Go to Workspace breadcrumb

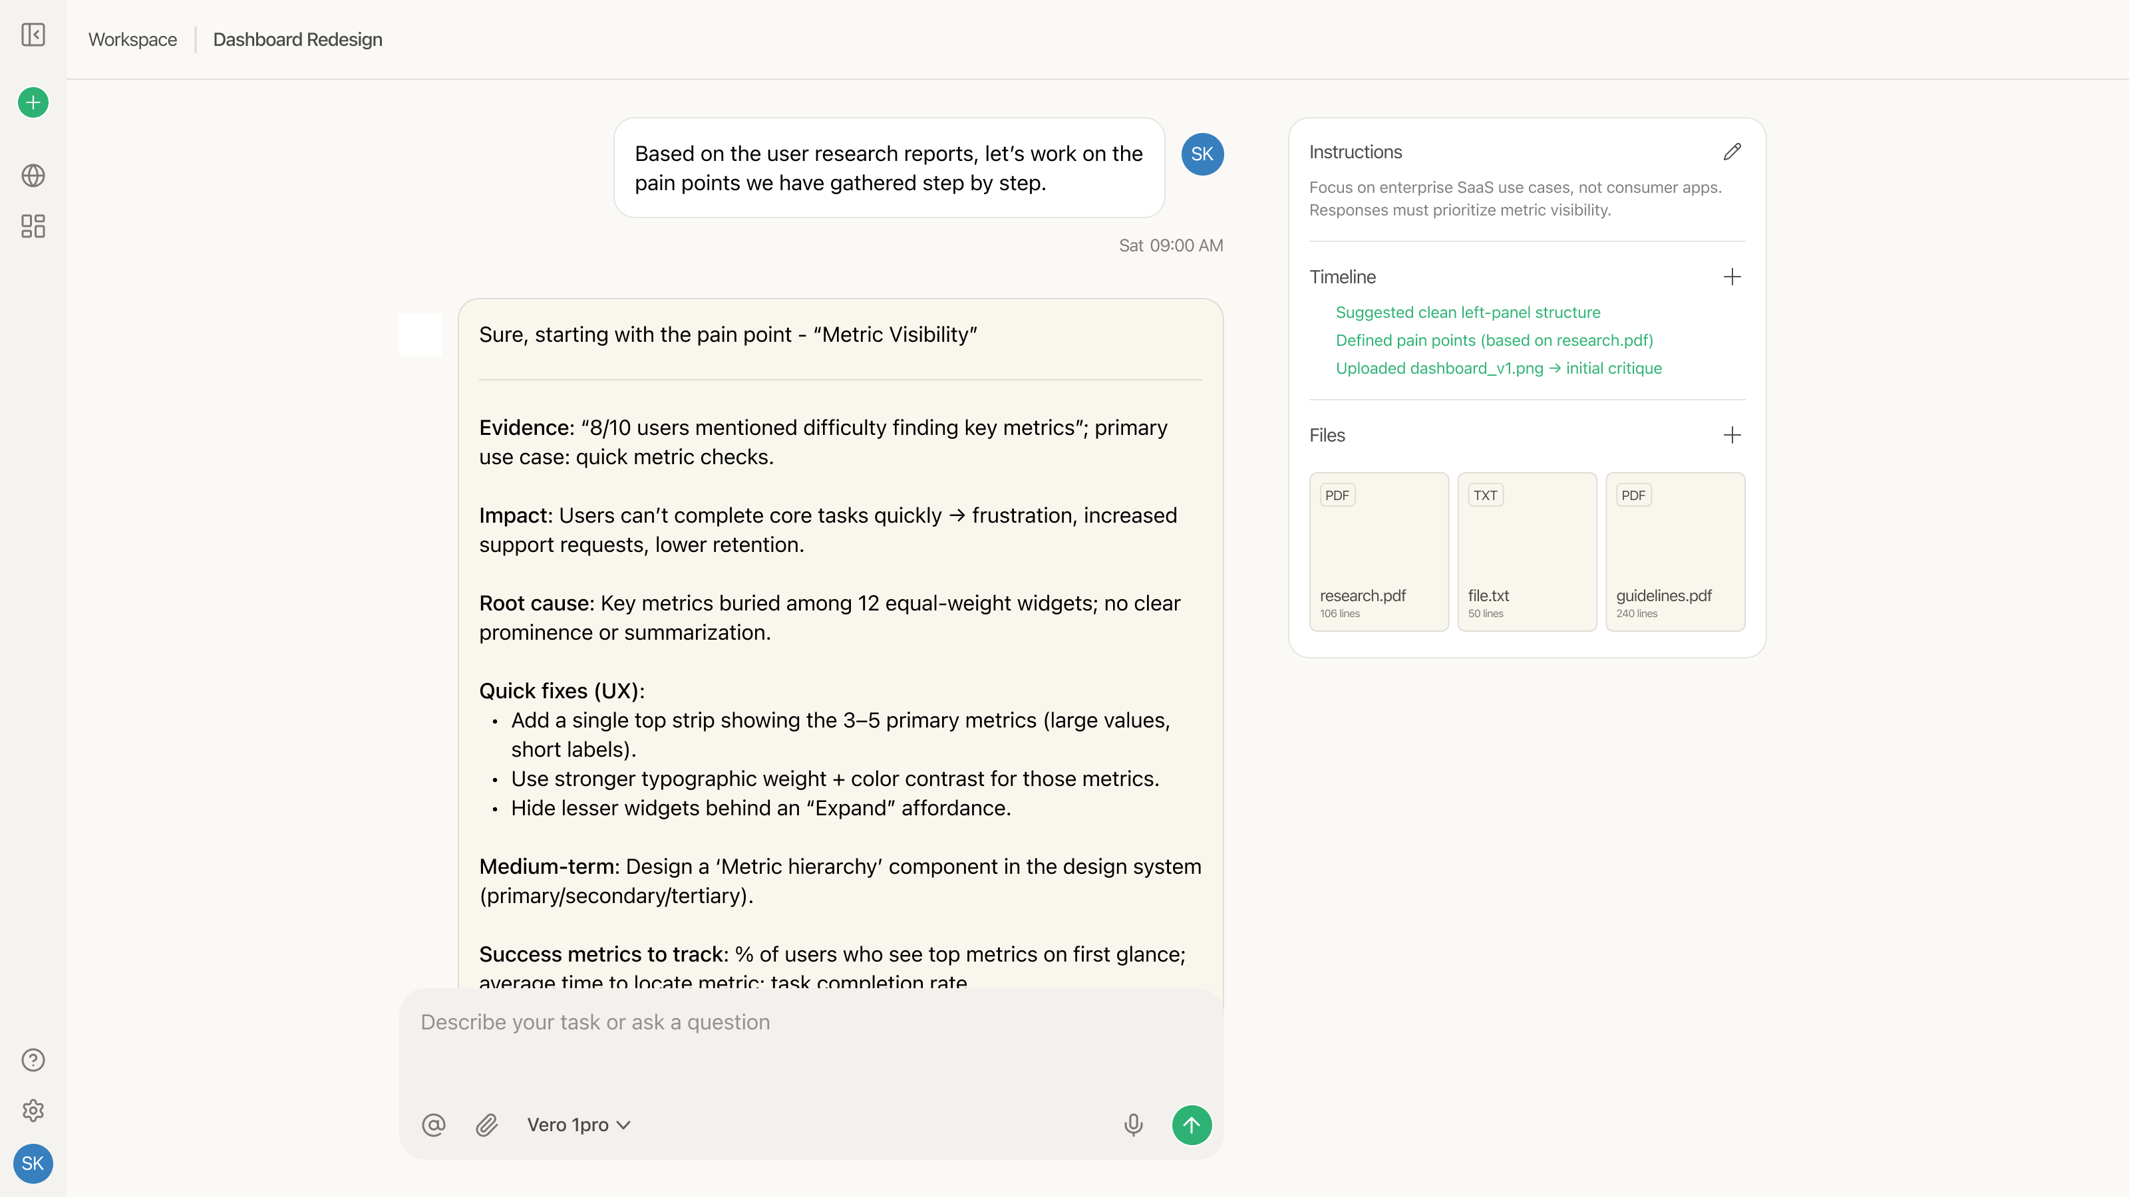132,40
